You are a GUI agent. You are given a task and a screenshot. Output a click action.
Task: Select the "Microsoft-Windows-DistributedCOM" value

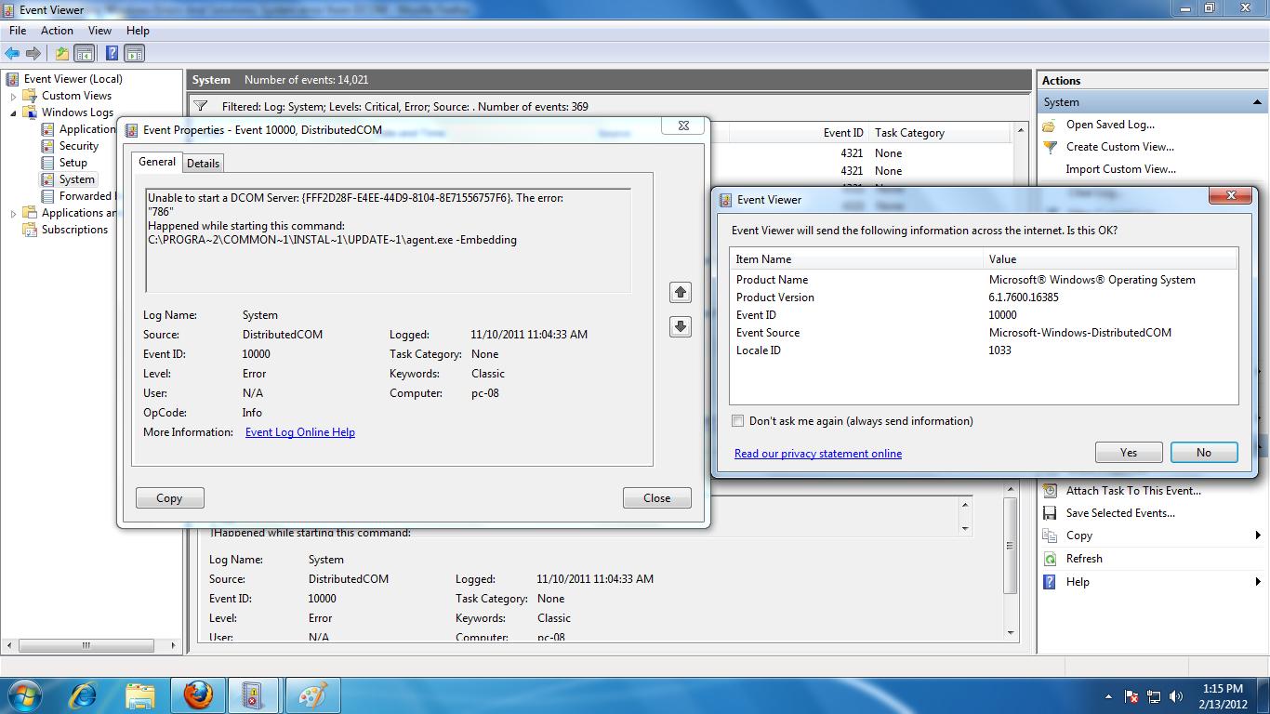pyautogui.click(x=1080, y=333)
